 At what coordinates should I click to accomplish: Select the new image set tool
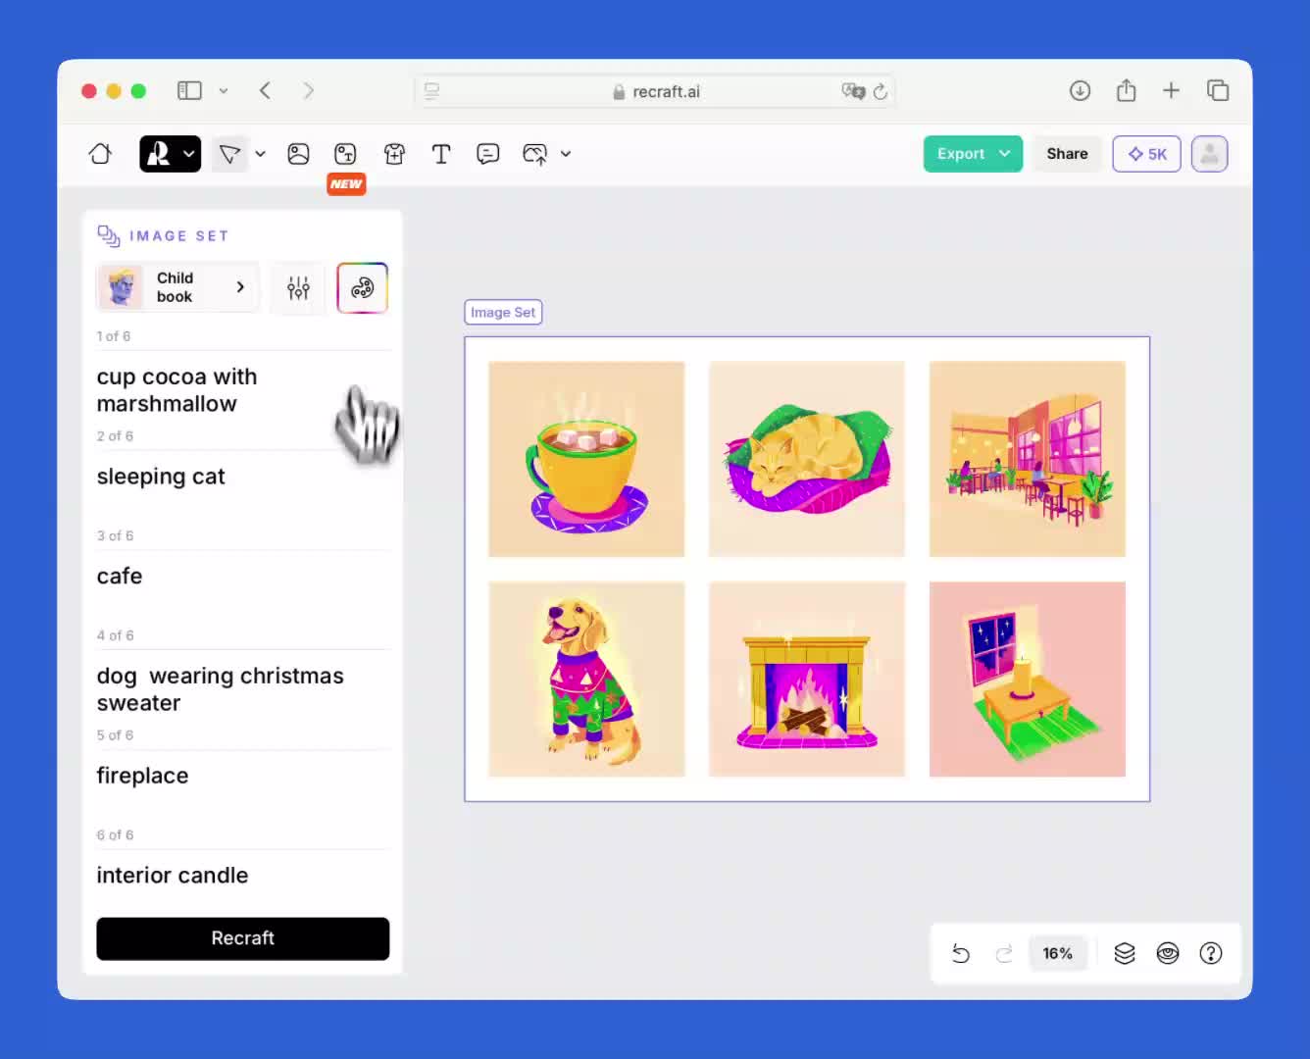345,154
